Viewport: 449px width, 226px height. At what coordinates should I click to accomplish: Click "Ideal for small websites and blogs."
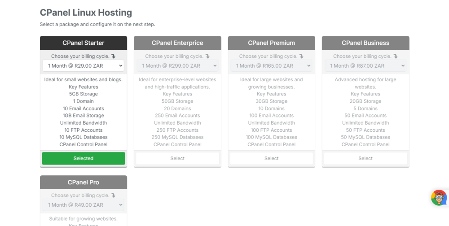(84, 79)
